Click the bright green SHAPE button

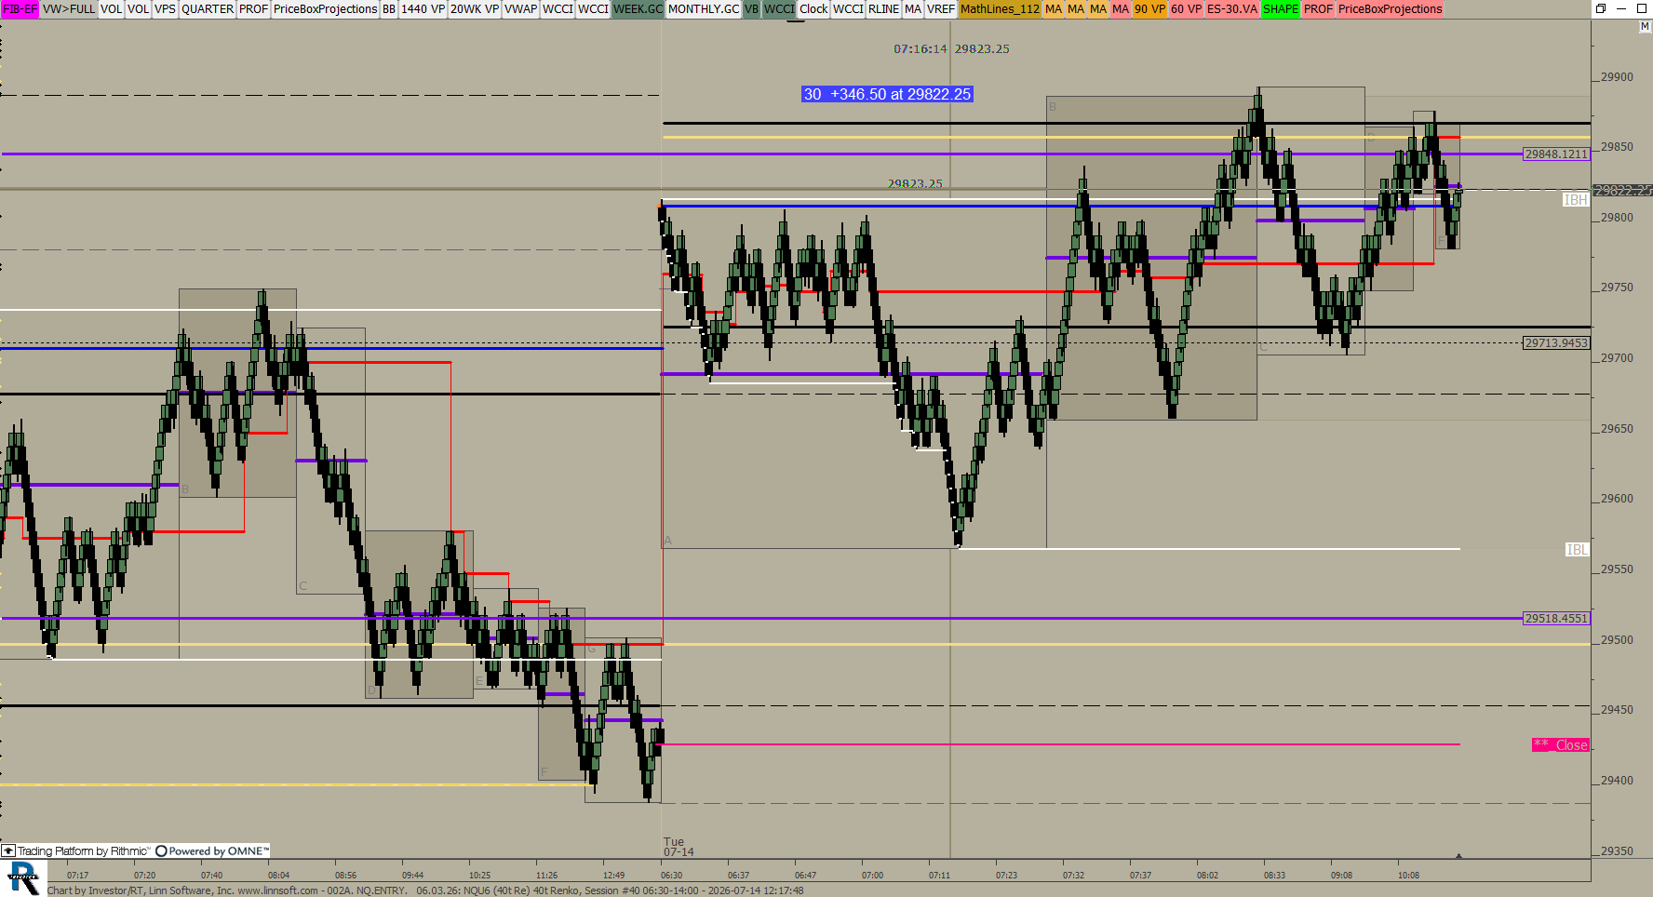pyautogui.click(x=1281, y=8)
